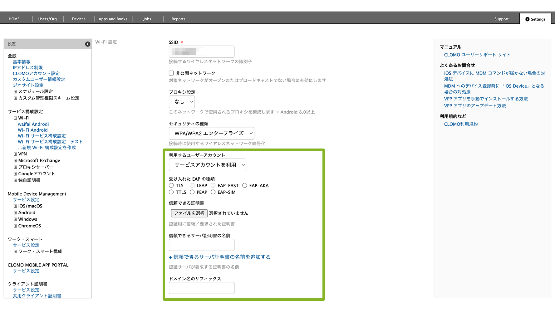Choose the PEAP EAP type
This screenshot has width=555, height=312.
[192, 192]
